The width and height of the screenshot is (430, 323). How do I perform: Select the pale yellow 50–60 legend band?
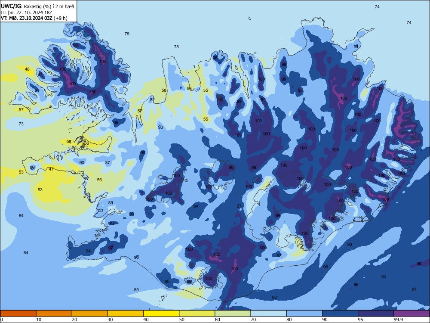tap(197, 314)
